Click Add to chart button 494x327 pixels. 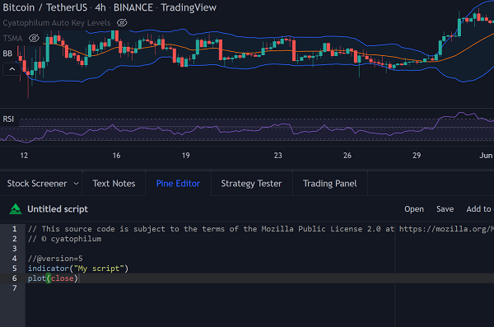479,209
